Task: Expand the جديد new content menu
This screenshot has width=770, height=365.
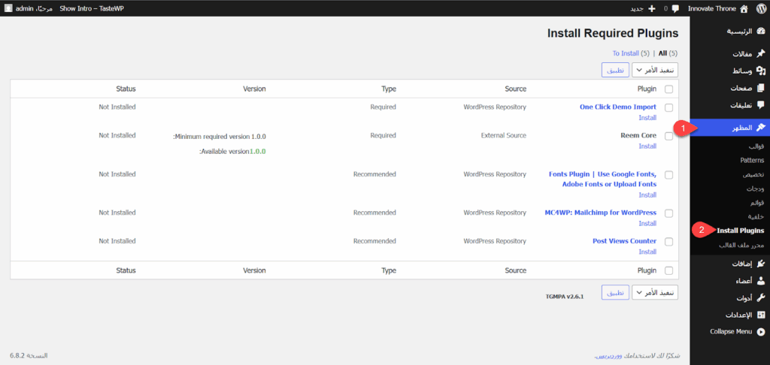Action: pos(642,8)
